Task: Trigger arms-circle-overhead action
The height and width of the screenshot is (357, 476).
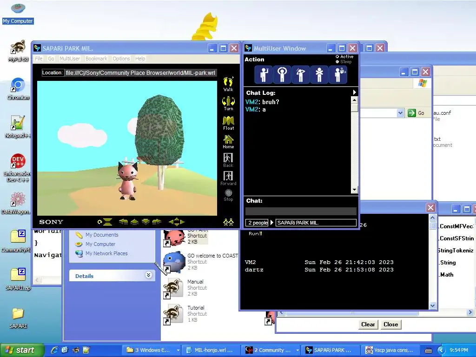Action: pos(282,74)
